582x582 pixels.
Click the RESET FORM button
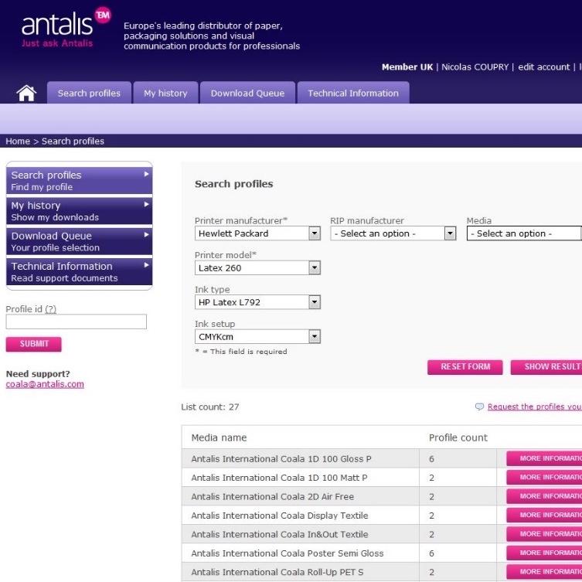[x=465, y=367]
